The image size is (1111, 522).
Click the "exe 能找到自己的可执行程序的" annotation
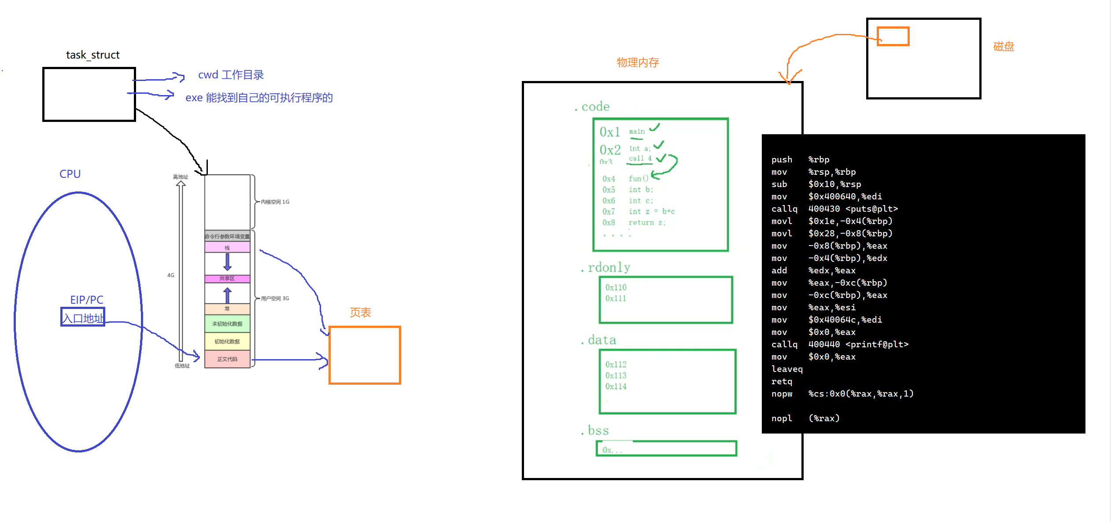pos(259,98)
